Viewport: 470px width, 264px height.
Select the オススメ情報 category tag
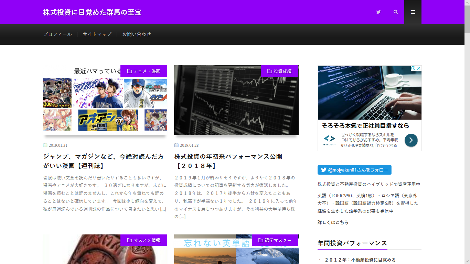click(x=144, y=240)
